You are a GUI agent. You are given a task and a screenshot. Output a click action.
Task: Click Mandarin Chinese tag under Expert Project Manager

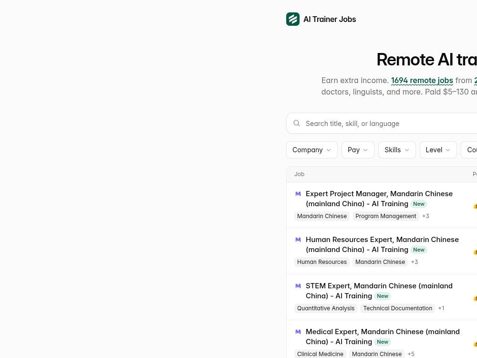click(x=322, y=216)
